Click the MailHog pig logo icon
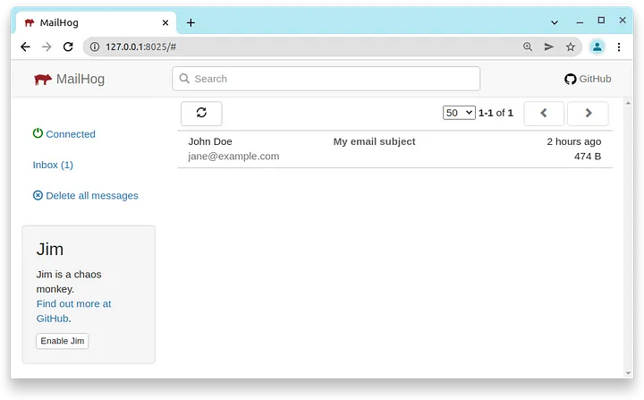Image resolution: width=644 pixels, height=400 pixels. click(x=43, y=79)
